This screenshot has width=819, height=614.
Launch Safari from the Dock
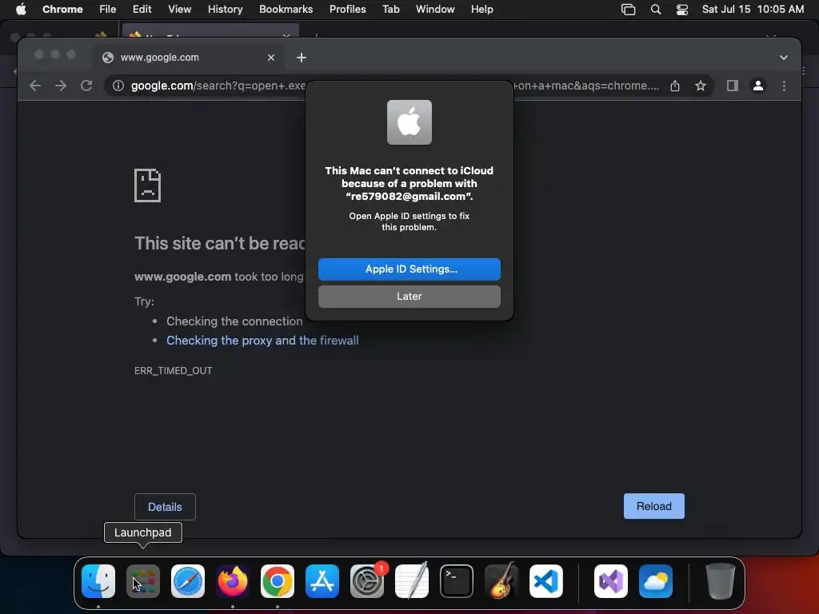click(x=187, y=580)
